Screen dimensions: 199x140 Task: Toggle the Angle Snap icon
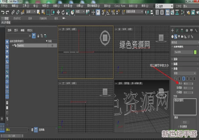pyautogui.click(x=108, y=12)
